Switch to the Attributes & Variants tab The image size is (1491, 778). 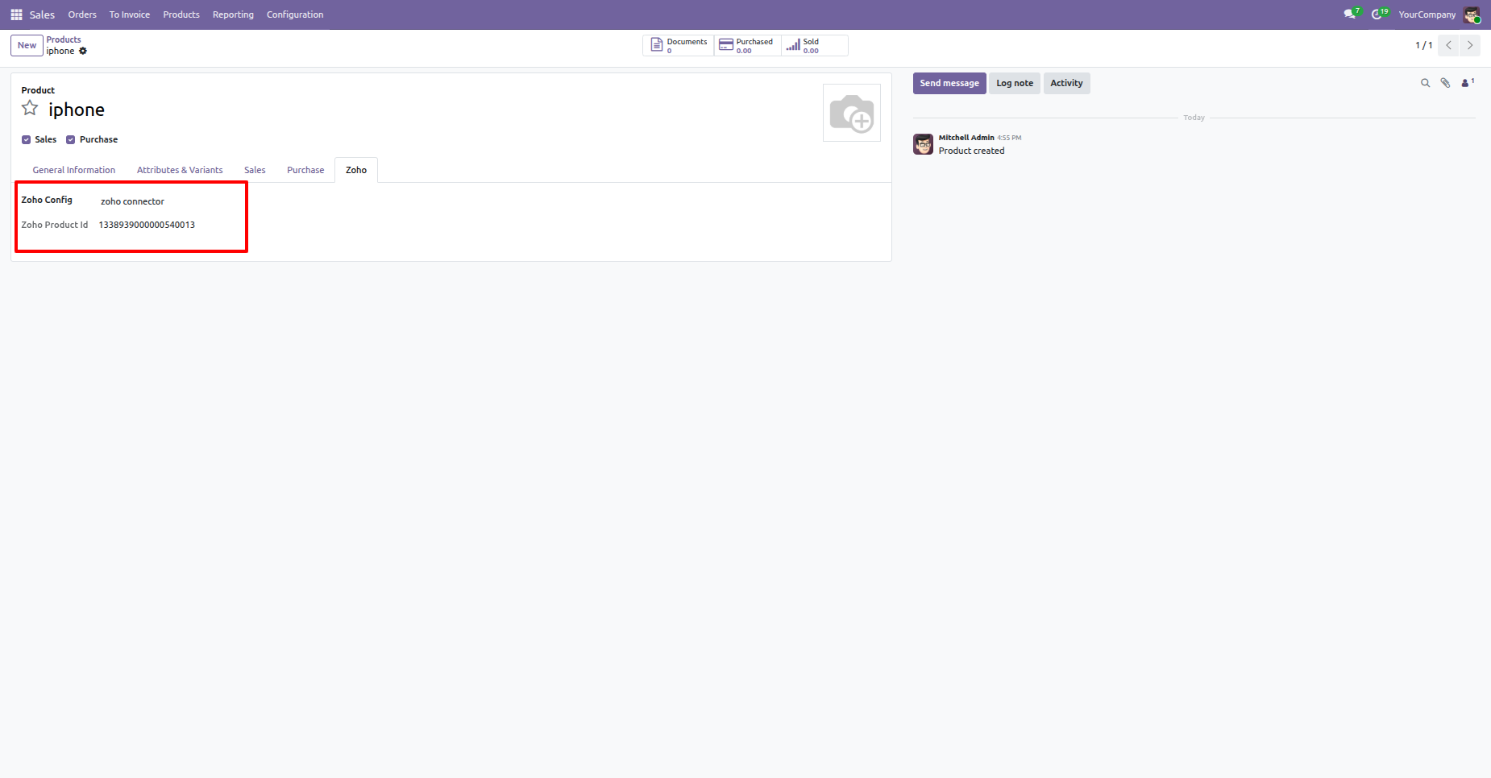(180, 170)
